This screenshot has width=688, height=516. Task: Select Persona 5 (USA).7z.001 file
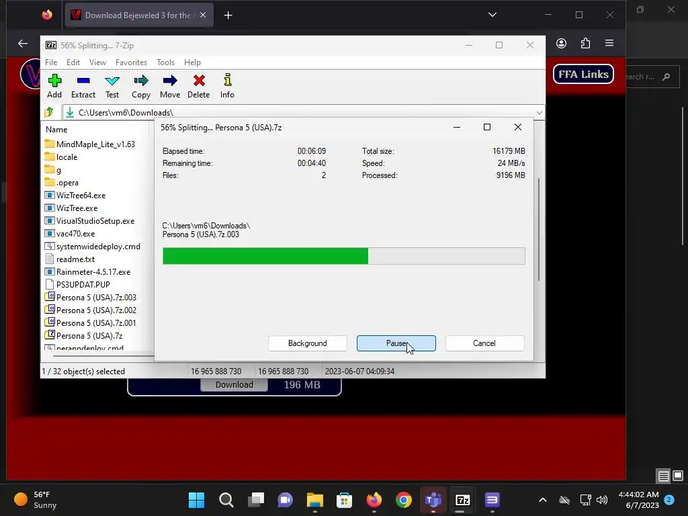[x=91, y=322]
